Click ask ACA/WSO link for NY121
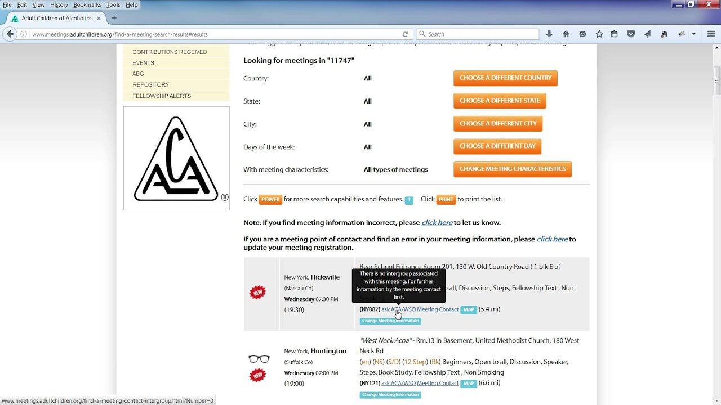Image resolution: width=721 pixels, height=405 pixels. point(398,384)
